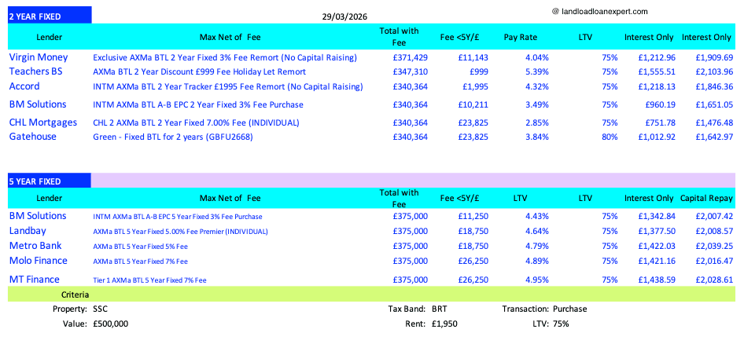The width and height of the screenshot is (744, 340).
Task: Click the Accord lender name
Action: 24,86
